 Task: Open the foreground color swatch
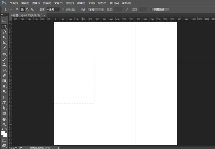pyautogui.click(x=3, y=133)
